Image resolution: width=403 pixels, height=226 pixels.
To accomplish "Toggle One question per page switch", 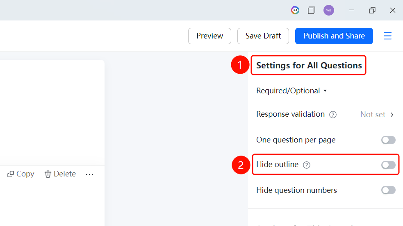I will coord(388,140).
